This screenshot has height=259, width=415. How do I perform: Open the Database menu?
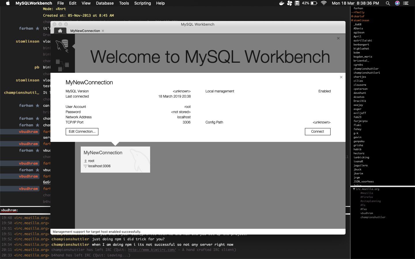[x=105, y=3]
